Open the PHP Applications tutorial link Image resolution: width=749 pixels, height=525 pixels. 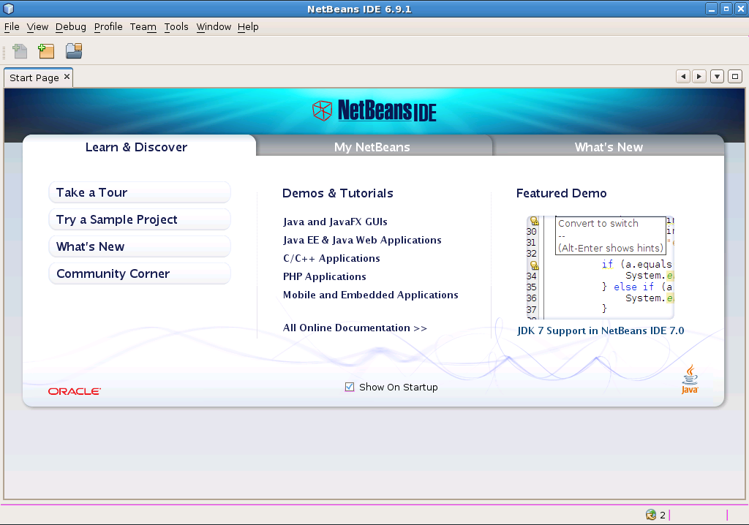click(x=325, y=276)
